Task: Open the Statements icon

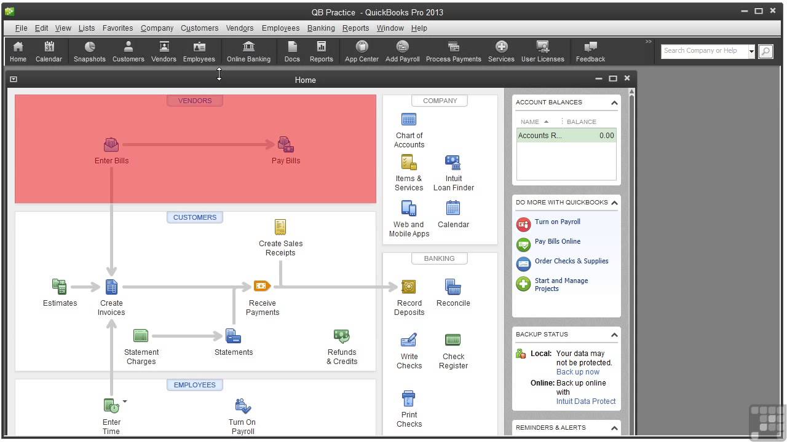Action: point(233,336)
